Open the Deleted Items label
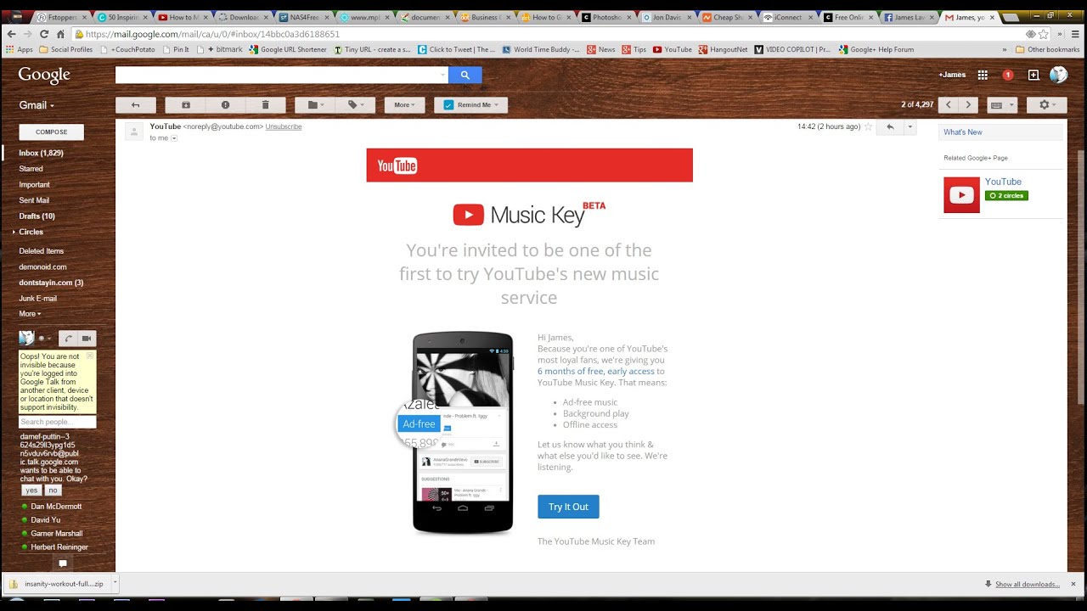The image size is (1087, 611). 42,251
